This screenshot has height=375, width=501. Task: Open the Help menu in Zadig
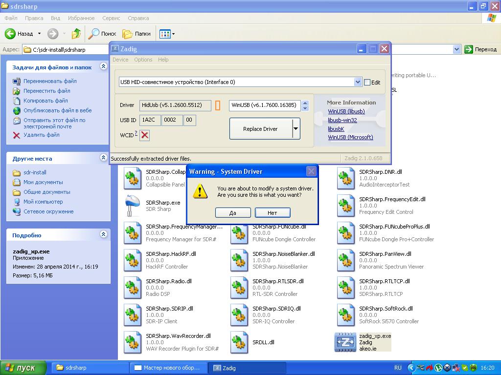pos(163,60)
